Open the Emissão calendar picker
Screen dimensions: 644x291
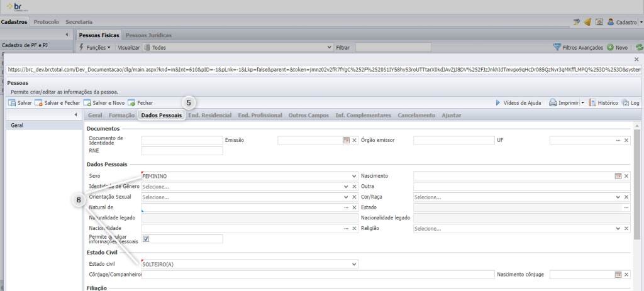point(347,140)
